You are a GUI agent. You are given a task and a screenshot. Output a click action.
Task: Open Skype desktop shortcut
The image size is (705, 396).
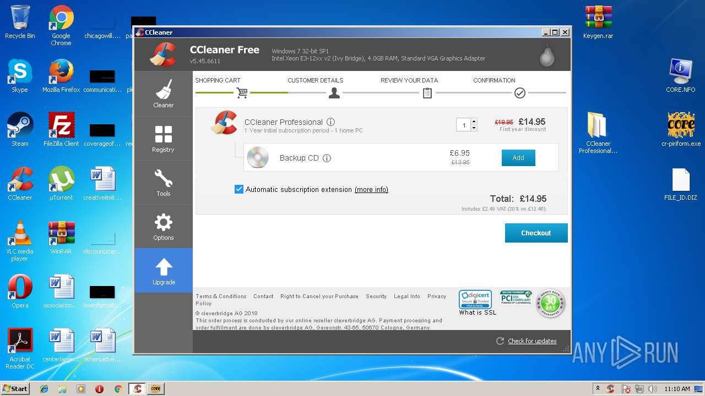tap(20, 76)
